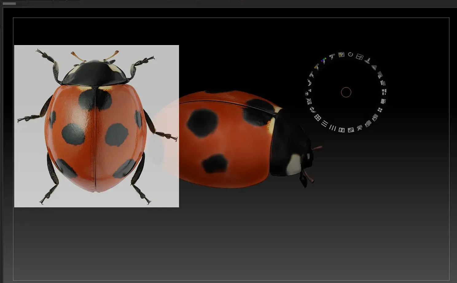The width and height of the screenshot is (457, 283).
Task: Select the Spotlight Scale overlapping-squares icon
Action: [x=360, y=56]
